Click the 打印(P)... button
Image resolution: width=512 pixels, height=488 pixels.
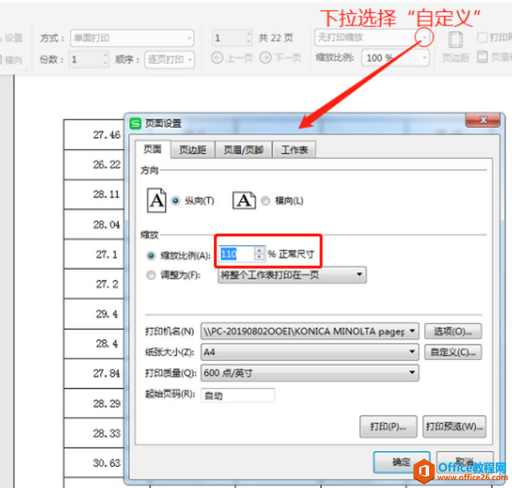tap(388, 426)
